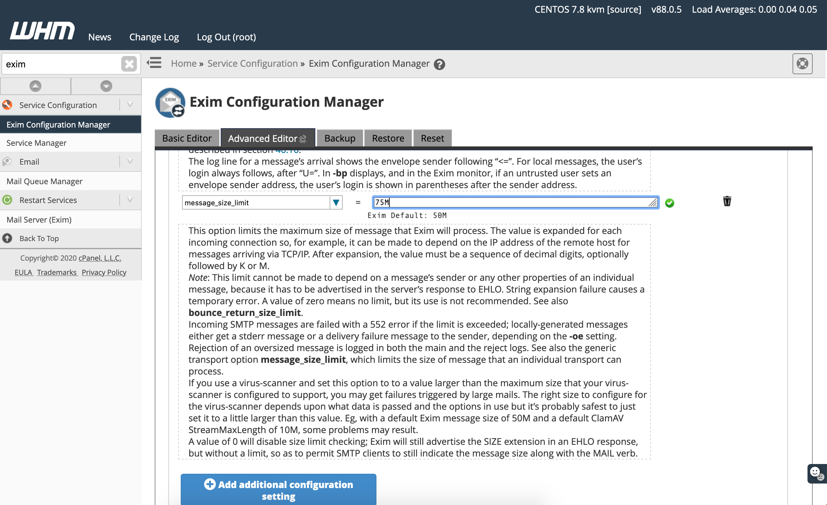Expand the Service Configuration sidebar section
This screenshot has width=827, height=505.
pyautogui.click(x=131, y=105)
